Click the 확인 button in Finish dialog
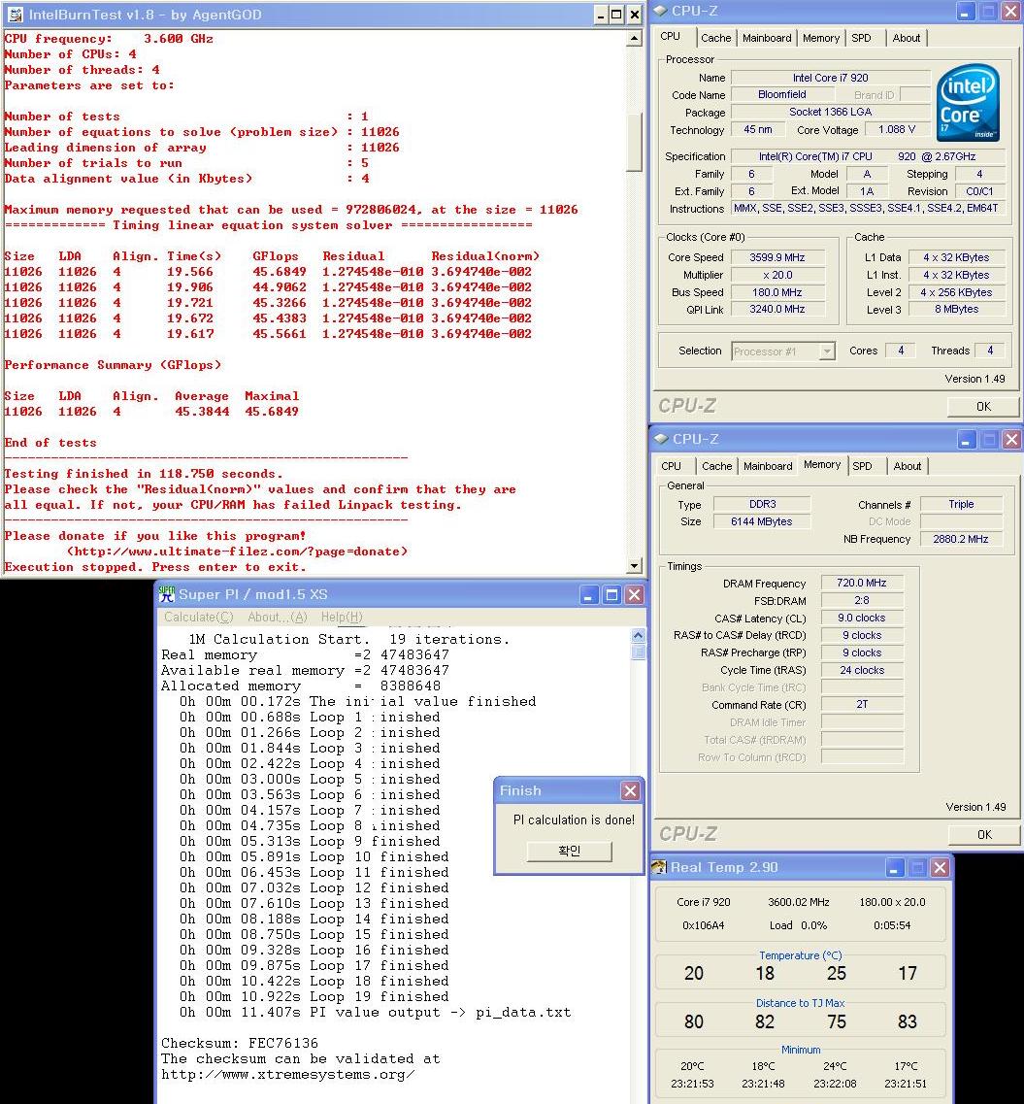 pyautogui.click(x=570, y=852)
